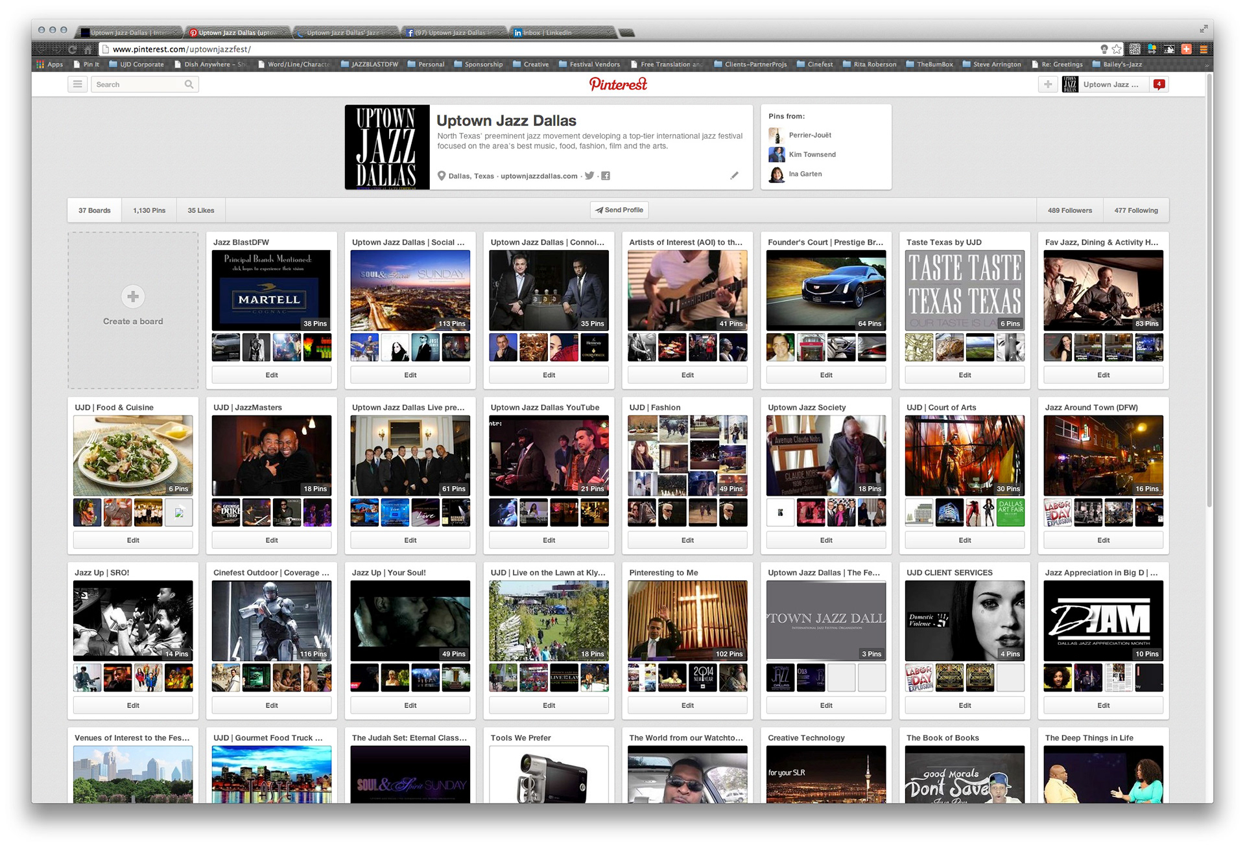Select the 37 Boards tab

click(95, 211)
